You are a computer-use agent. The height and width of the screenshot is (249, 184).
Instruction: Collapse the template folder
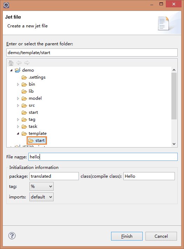[x=18, y=133]
